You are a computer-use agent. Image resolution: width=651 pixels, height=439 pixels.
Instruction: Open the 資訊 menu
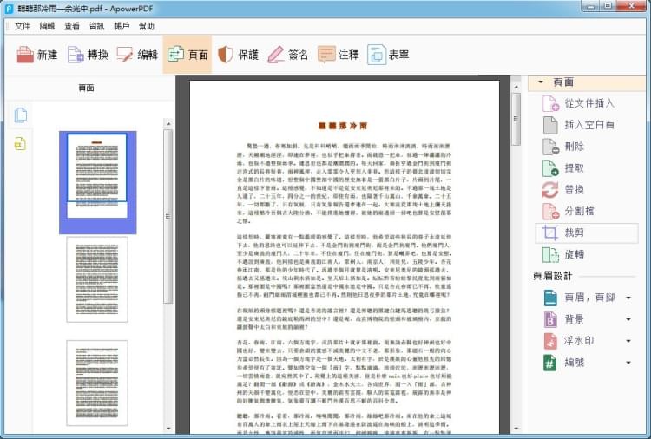96,26
